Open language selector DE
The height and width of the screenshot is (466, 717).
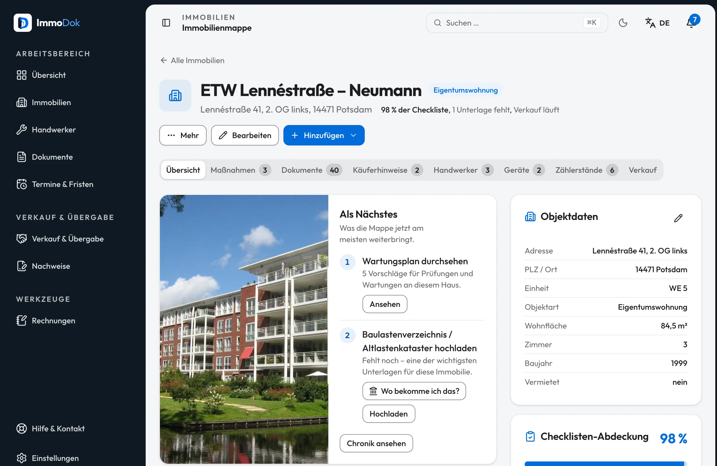(657, 23)
